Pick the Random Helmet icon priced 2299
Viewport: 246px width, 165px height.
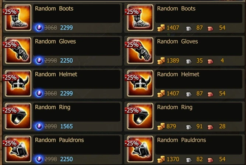click(18, 83)
